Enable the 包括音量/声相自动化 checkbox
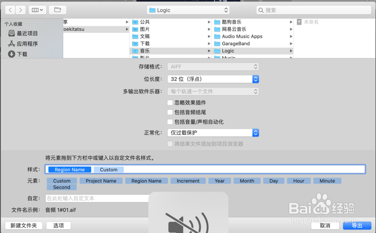 170,122
